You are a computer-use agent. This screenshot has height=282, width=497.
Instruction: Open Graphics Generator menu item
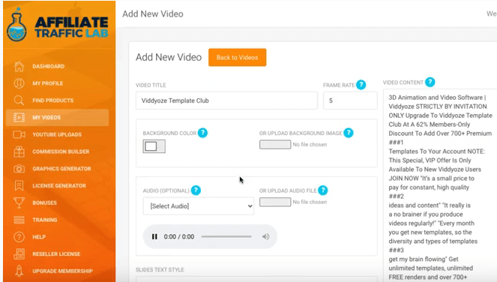click(61, 169)
